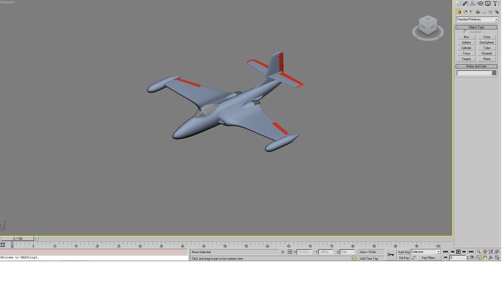Open the Selected key filter dropdown

(425, 252)
